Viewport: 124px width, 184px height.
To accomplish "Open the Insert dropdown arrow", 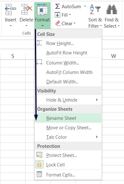I will click(x=11, y=25).
